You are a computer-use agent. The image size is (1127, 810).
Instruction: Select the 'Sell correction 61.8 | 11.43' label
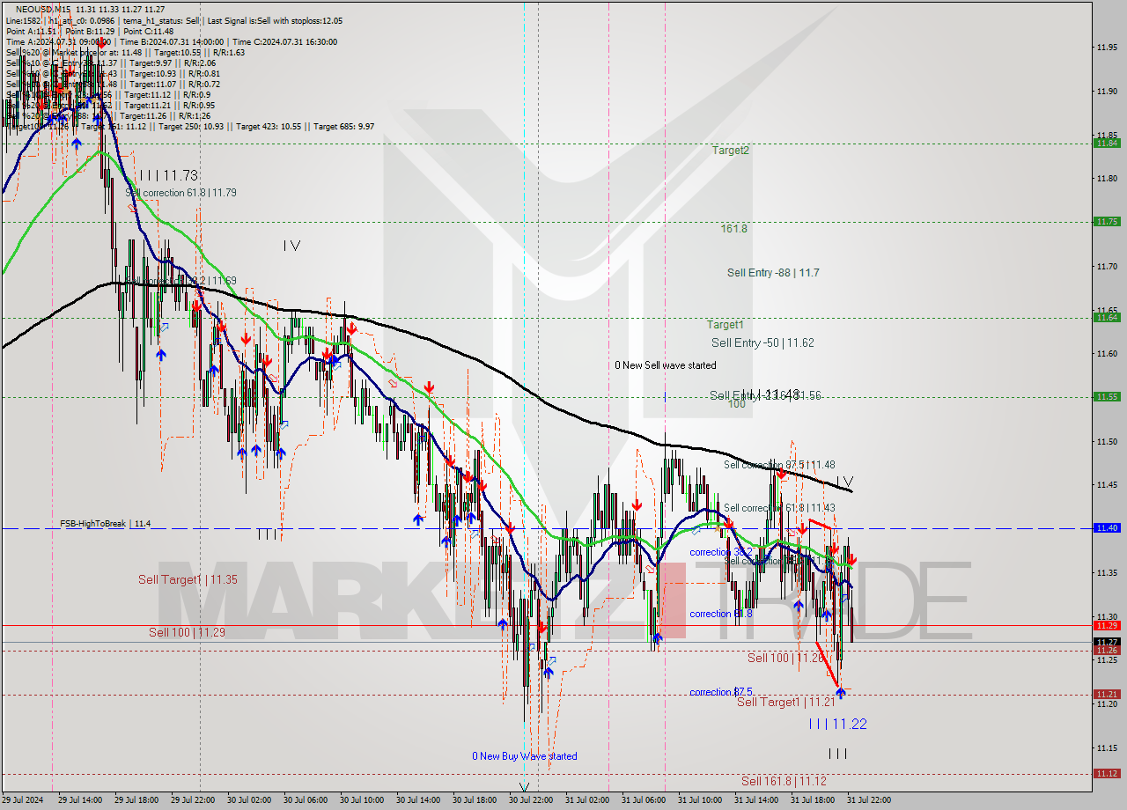(x=779, y=508)
